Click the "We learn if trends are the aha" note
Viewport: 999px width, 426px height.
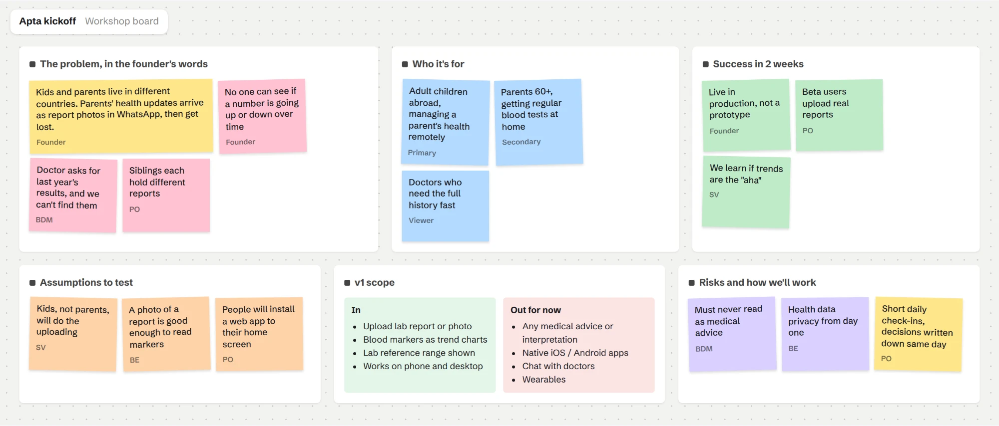[x=746, y=192]
